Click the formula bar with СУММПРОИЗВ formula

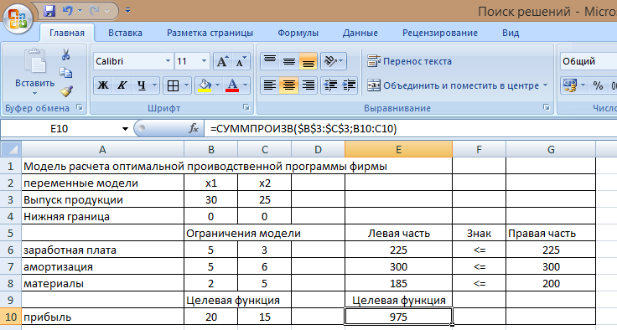coord(411,129)
